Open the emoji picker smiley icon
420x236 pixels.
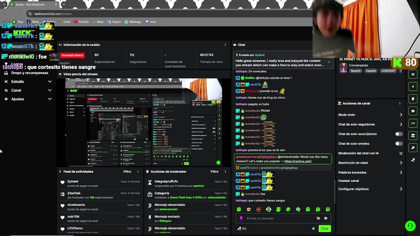click(x=325, y=218)
